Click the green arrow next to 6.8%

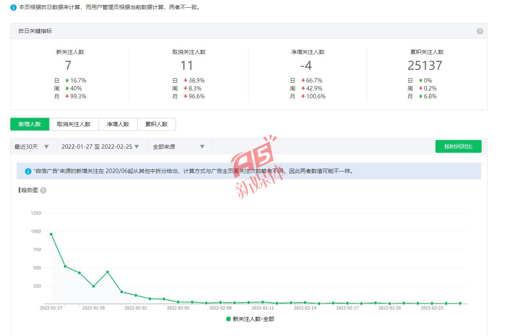[420, 96]
